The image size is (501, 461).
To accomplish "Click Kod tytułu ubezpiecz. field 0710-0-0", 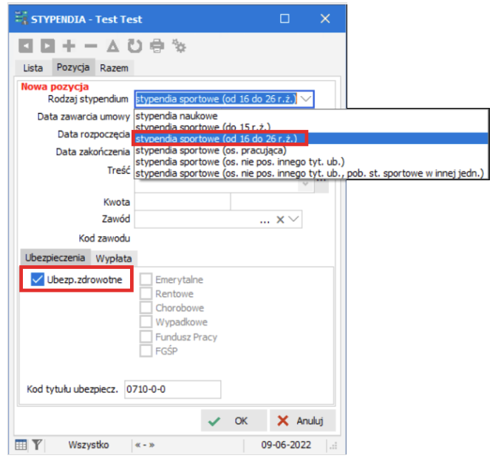I will click(172, 389).
